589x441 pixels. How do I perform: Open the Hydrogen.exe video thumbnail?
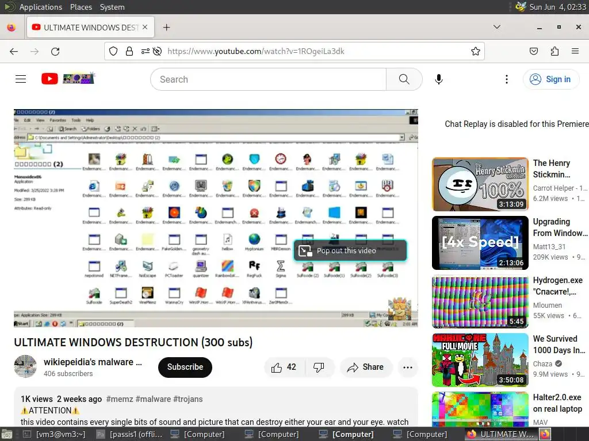click(x=480, y=301)
